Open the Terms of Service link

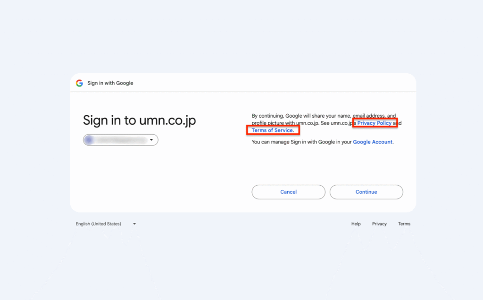coord(272,130)
